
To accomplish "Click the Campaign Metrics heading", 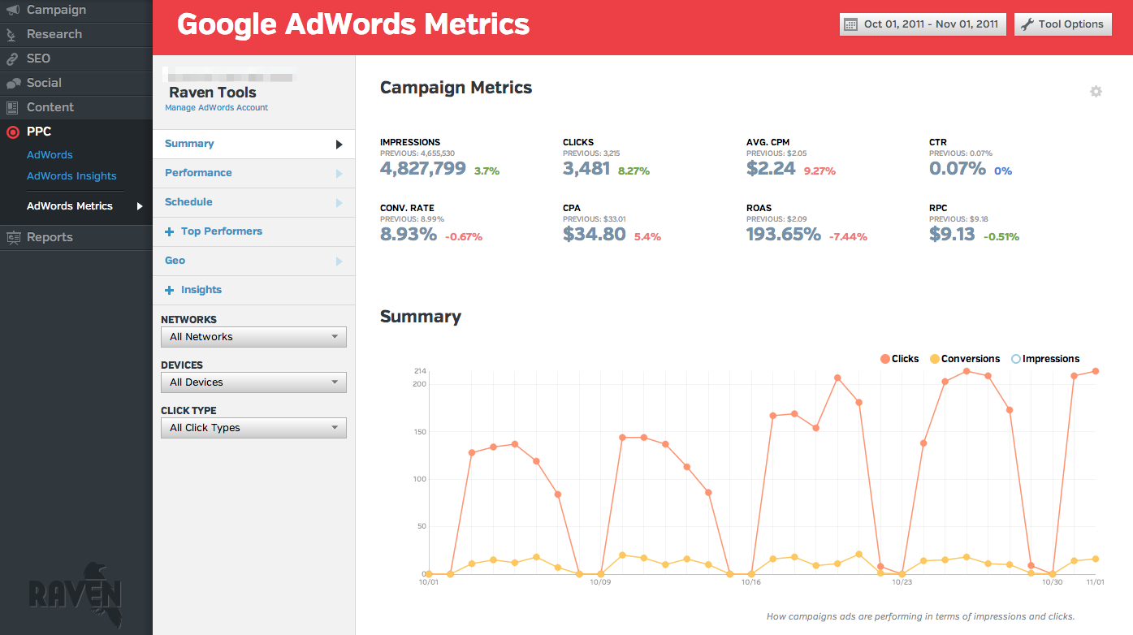I will click(456, 88).
